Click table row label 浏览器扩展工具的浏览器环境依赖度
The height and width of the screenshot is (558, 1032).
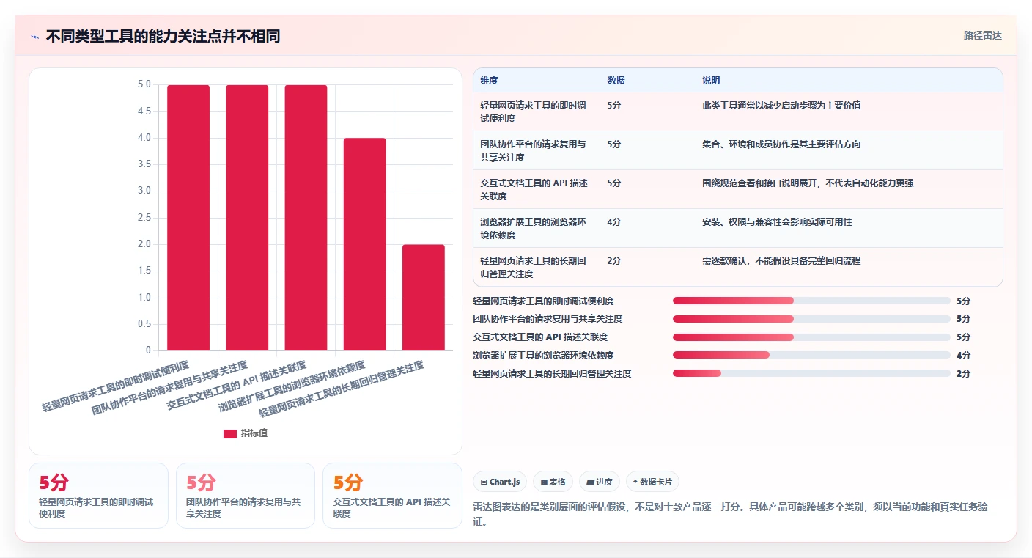click(533, 229)
